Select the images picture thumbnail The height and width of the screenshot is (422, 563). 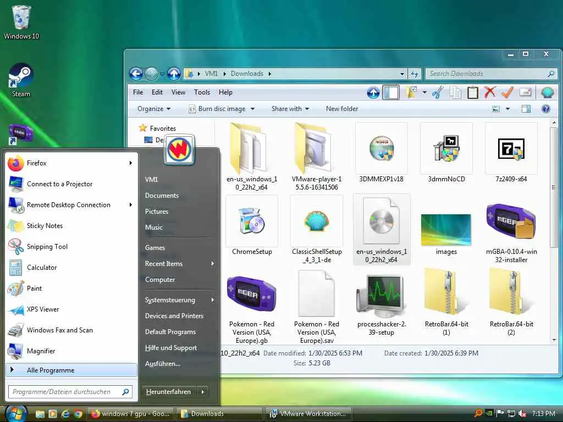pyautogui.click(x=446, y=230)
